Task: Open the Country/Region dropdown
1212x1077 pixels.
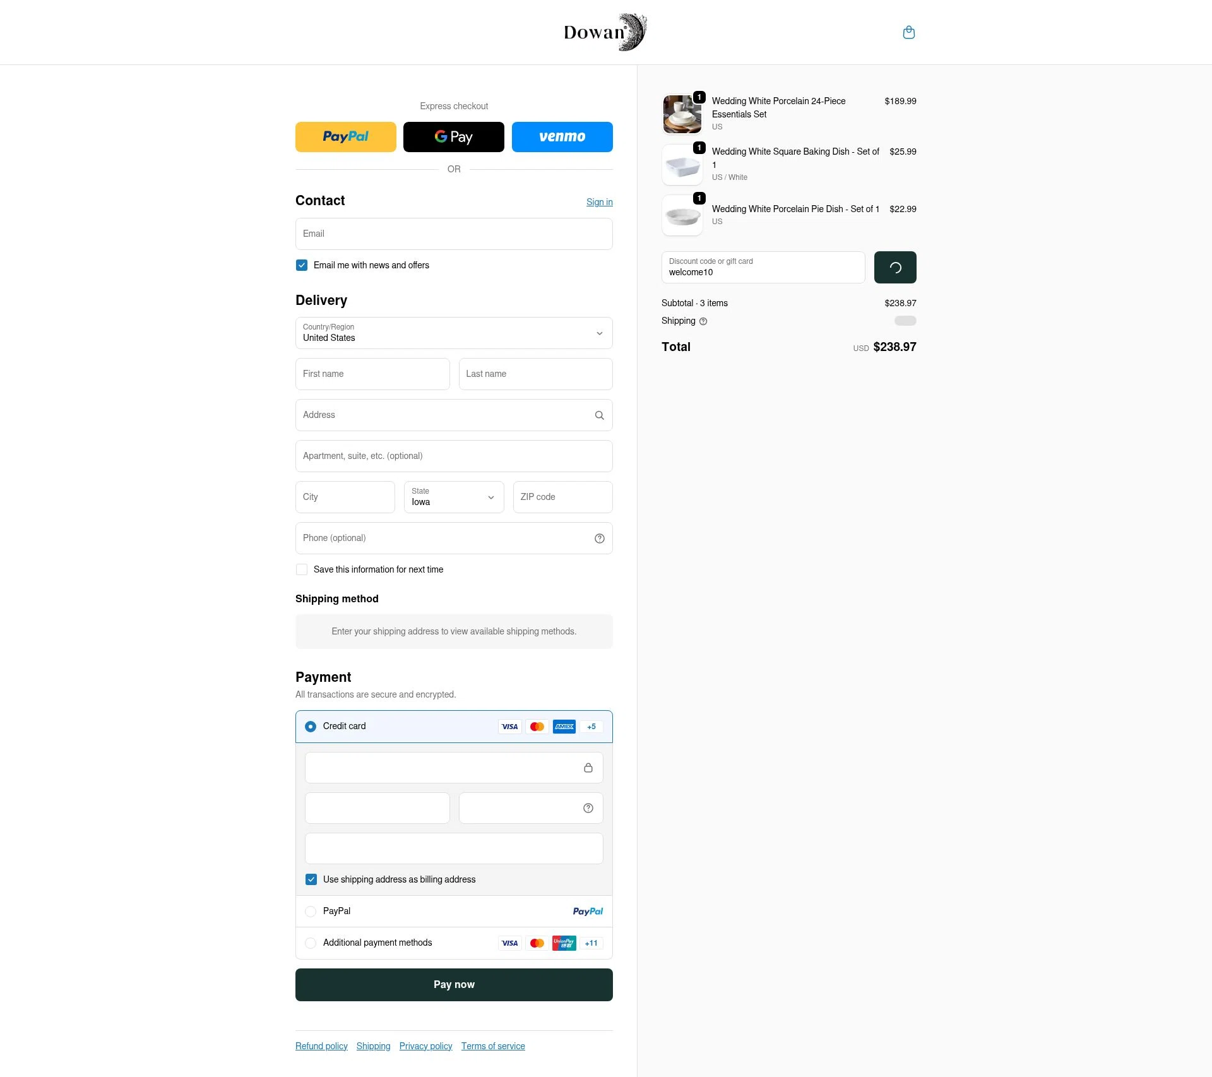Action: pyautogui.click(x=453, y=333)
